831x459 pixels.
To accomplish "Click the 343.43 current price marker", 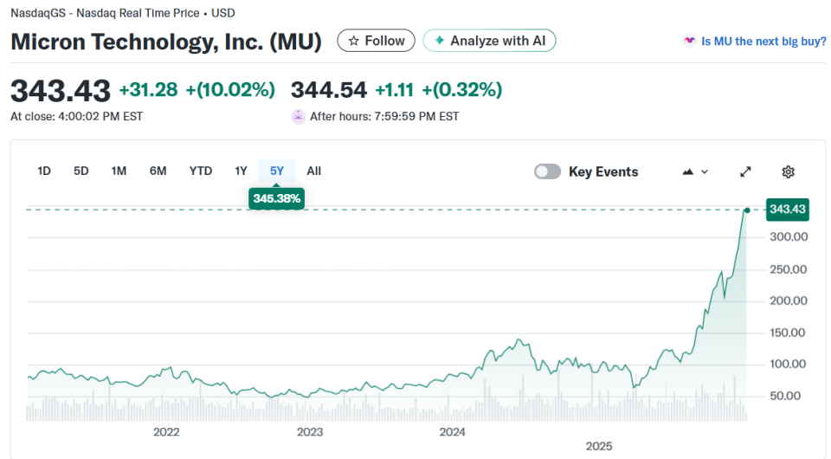I will (x=788, y=210).
